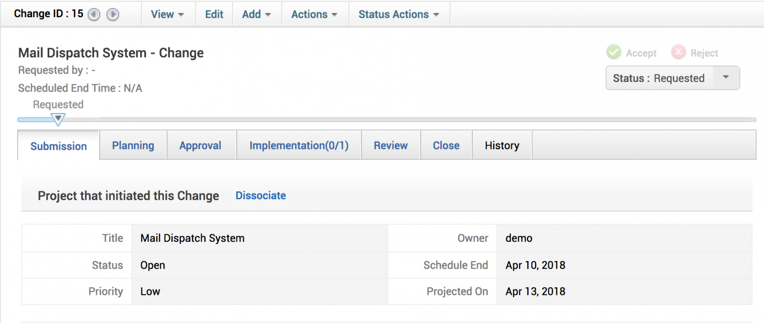Switch to the Submission tab
764x323 pixels.
point(59,146)
